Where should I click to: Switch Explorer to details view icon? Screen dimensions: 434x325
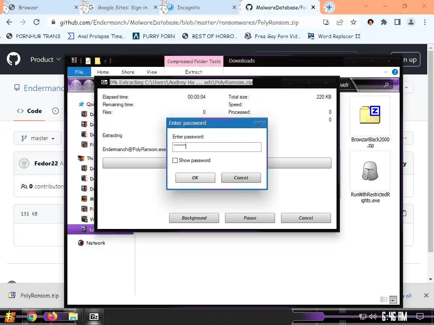[384, 299]
